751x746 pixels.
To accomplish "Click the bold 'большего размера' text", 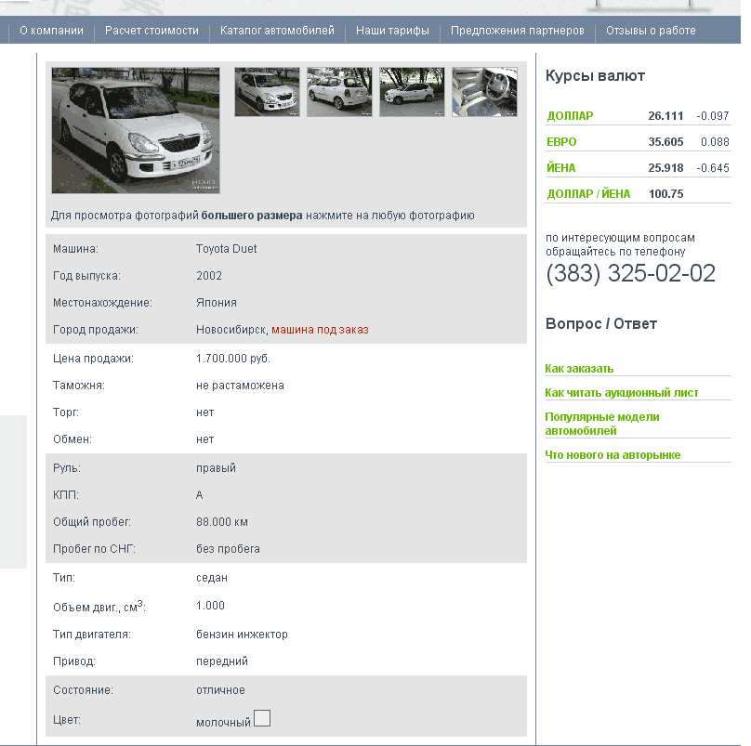I will click(x=252, y=216).
